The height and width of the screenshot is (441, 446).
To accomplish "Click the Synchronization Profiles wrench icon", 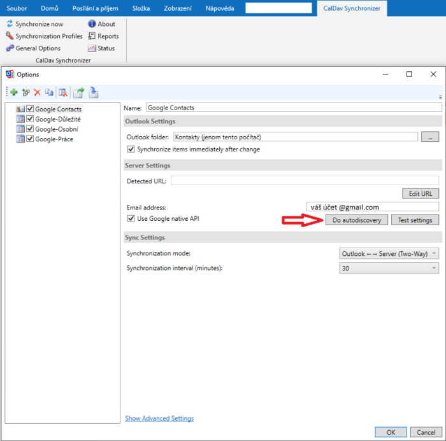I will pyautogui.click(x=10, y=36).
